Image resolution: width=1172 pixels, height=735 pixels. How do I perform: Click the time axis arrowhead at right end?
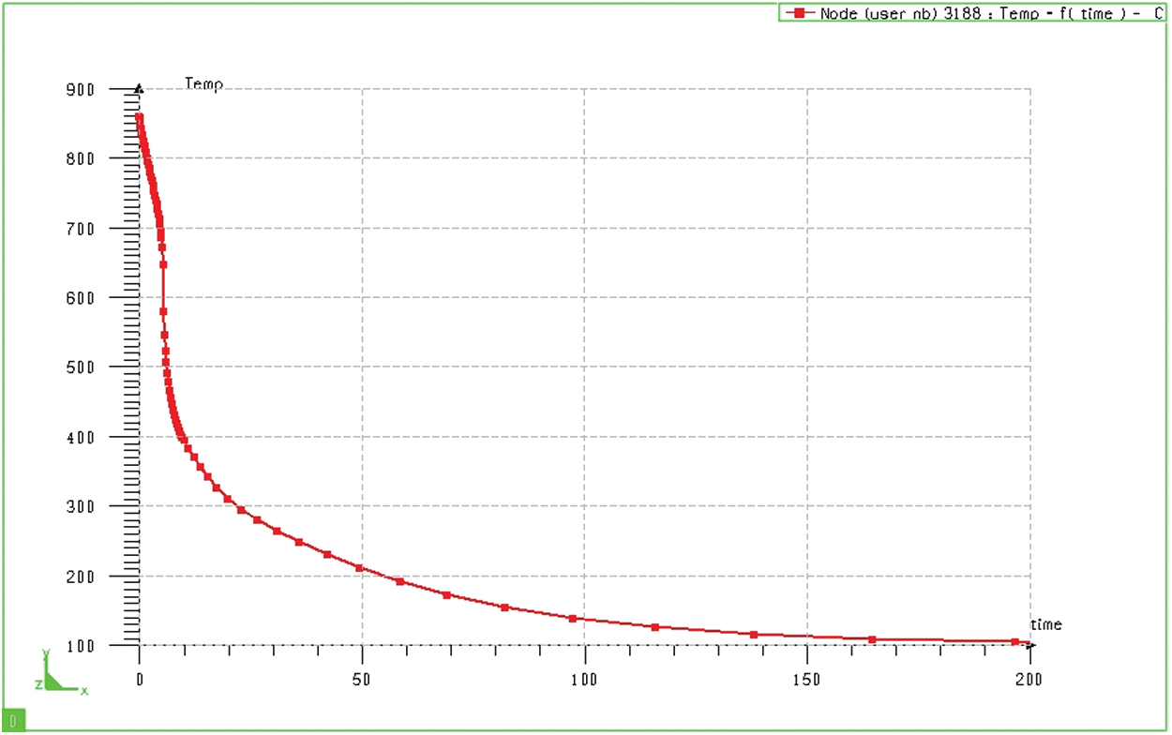(1032, 646)
